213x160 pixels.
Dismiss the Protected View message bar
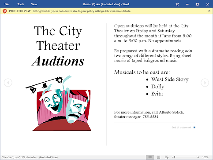point(209,11)
